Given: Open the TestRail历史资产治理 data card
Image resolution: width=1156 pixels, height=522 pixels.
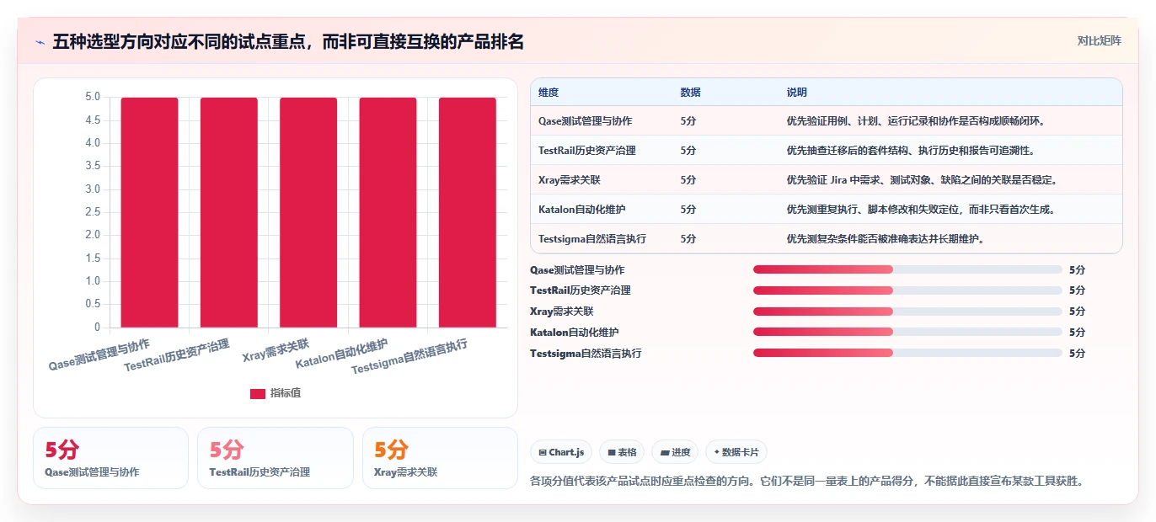Looking at the screenshot, I should (276, 457).
